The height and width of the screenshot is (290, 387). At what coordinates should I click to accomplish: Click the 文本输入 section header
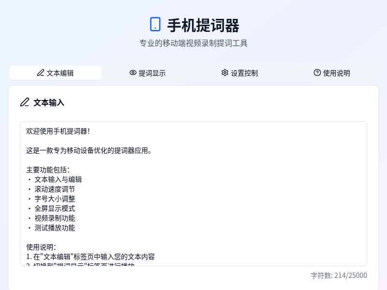48,103
